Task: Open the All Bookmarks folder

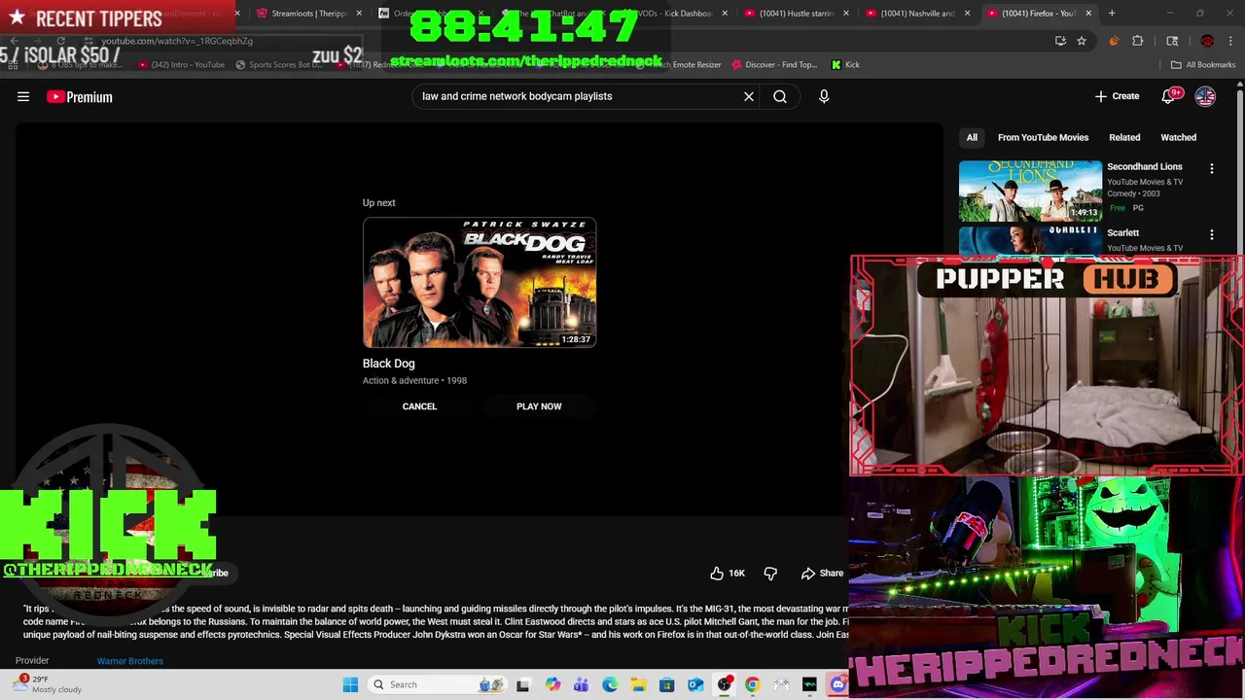Action: point(1203,64)
